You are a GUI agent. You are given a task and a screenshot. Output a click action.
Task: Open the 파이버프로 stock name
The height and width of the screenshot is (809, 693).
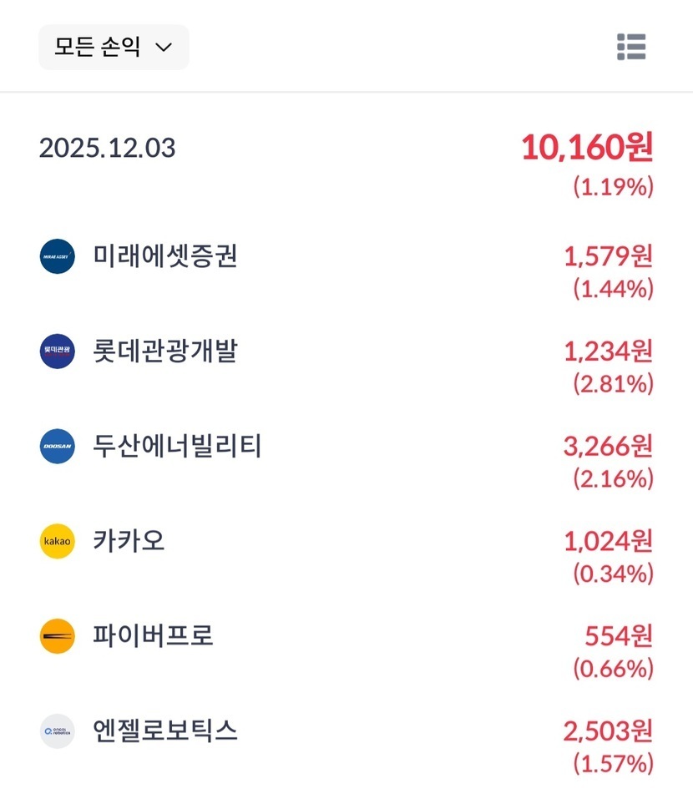tap(154, 636)
